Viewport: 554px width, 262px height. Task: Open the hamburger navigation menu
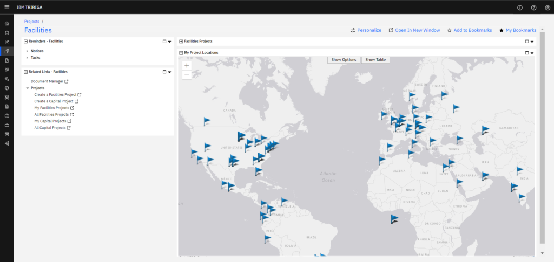click(6, 7)
